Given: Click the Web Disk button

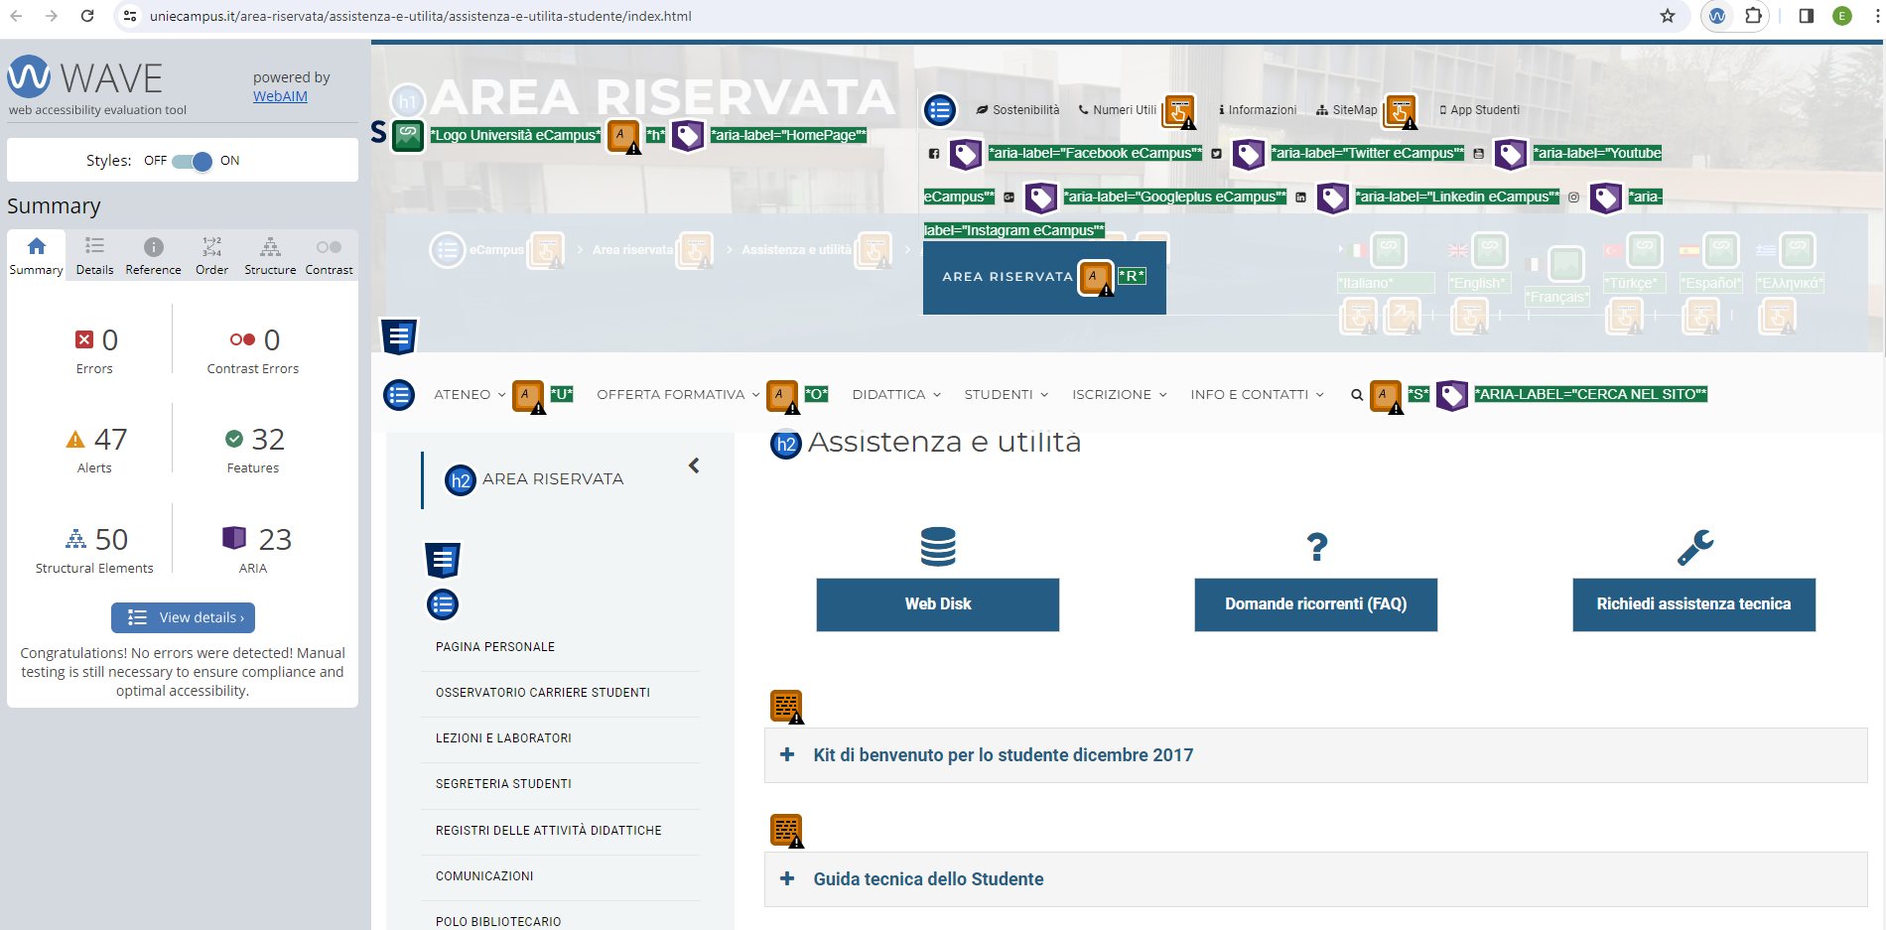Looking at the screenshot, I should click(938, 604).
